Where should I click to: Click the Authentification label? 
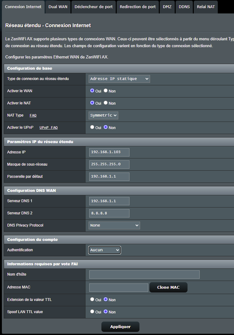[20, 250]
